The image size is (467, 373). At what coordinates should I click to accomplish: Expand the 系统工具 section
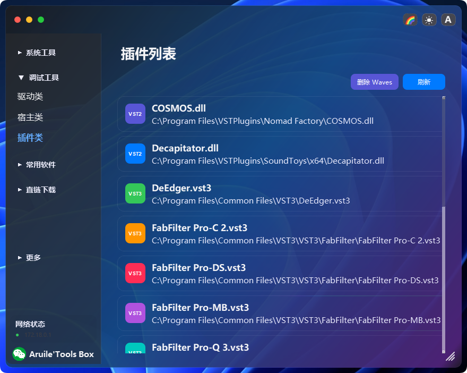point(37,53)
